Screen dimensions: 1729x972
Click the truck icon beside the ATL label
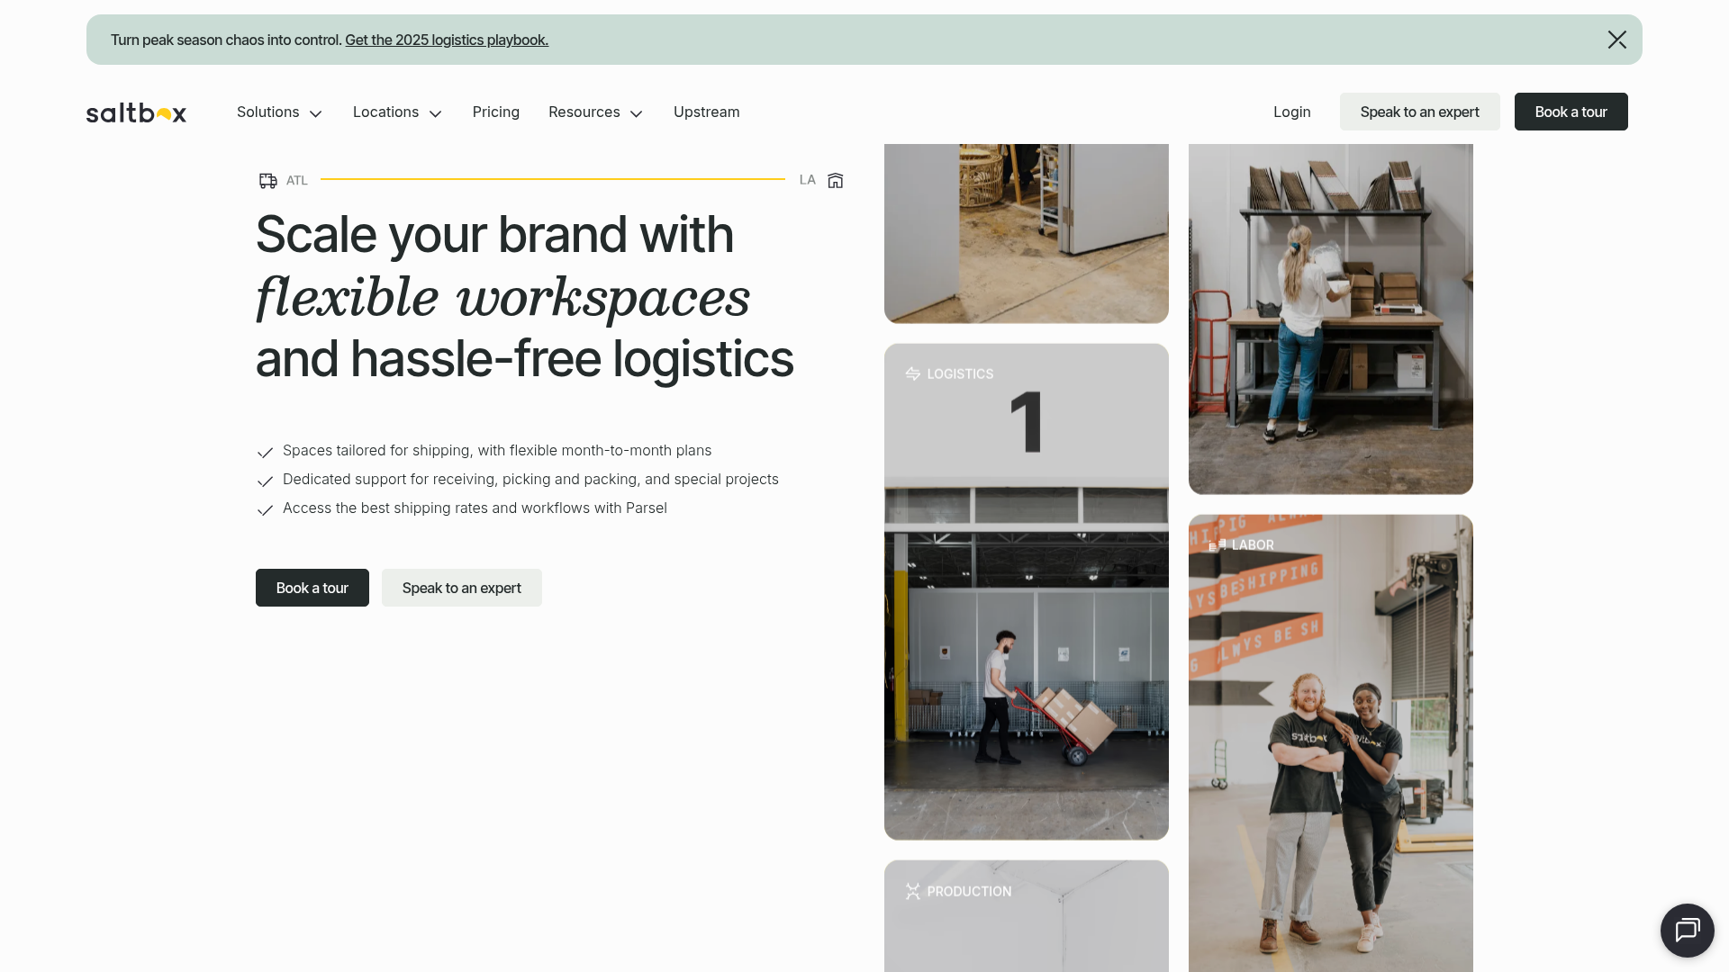pos(267,180)
